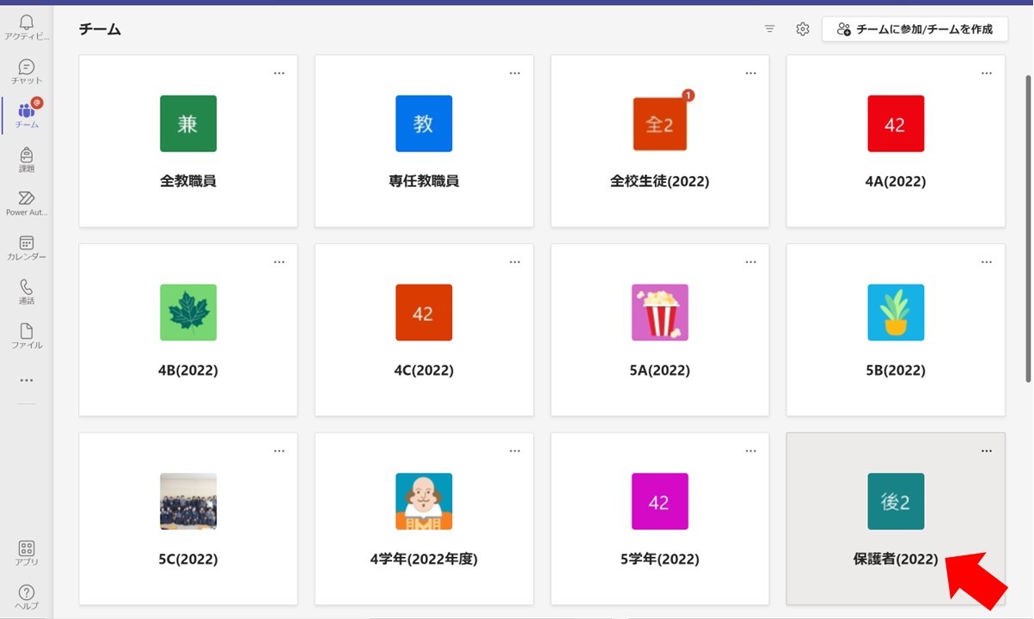Click the 4C(2022) orange team avatar
This screenshot has width=1034, height=619.
[424, 313]
